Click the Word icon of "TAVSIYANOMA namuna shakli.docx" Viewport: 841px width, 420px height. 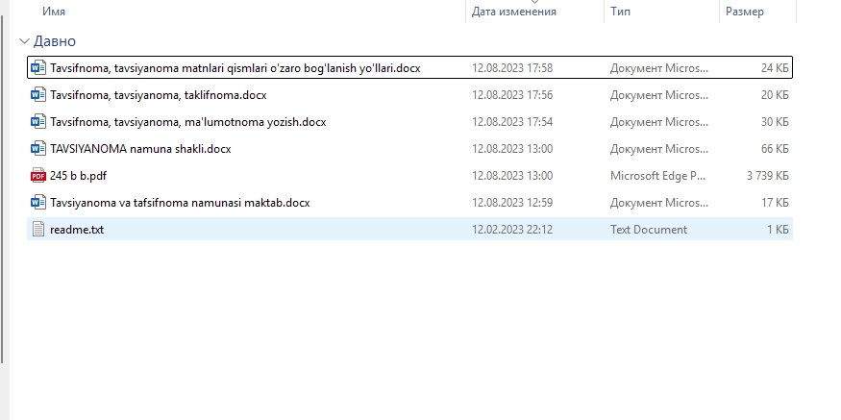pos(38,149)
